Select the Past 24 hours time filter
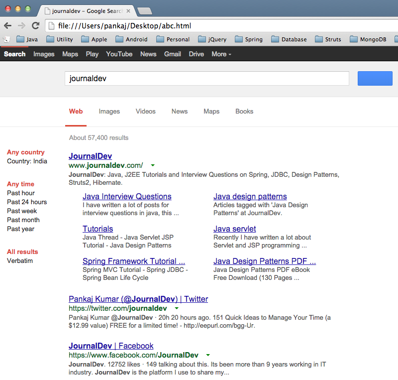Image resolution: width=398 pixels, height=380 pixels. [x=26, y=202]
